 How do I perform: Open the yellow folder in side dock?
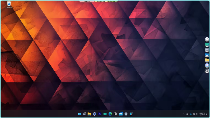[x=207, y=60]
